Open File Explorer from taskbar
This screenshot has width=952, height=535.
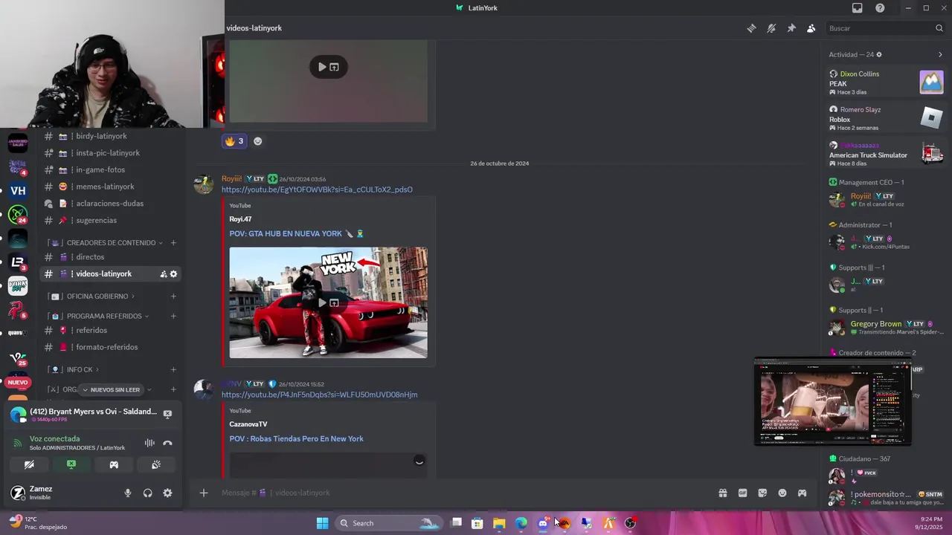(x=499, y=523)
